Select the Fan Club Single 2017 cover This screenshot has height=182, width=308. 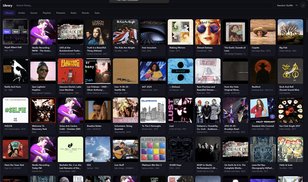coord(290,110)
